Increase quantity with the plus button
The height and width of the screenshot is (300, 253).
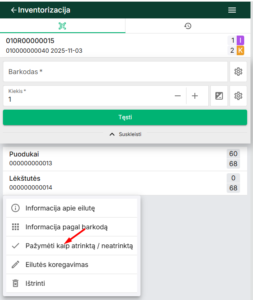(195, 96)
